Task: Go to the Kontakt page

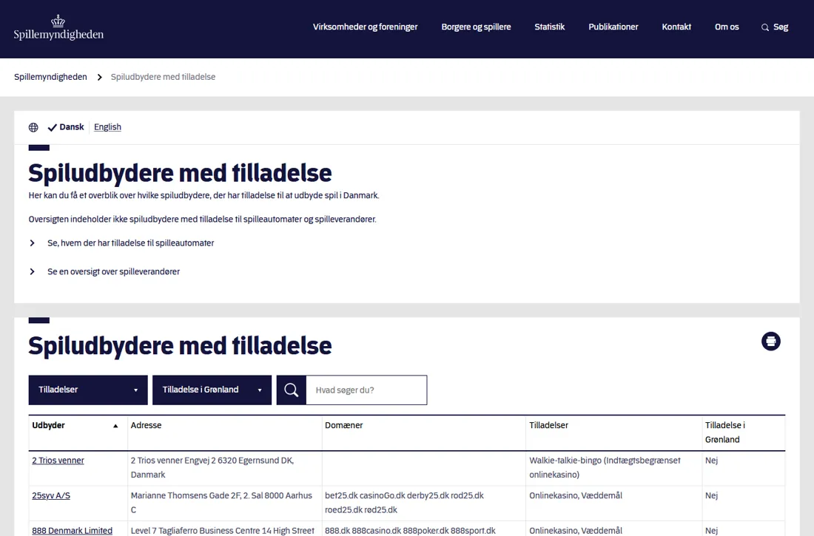Action: [x=676, y=27]
